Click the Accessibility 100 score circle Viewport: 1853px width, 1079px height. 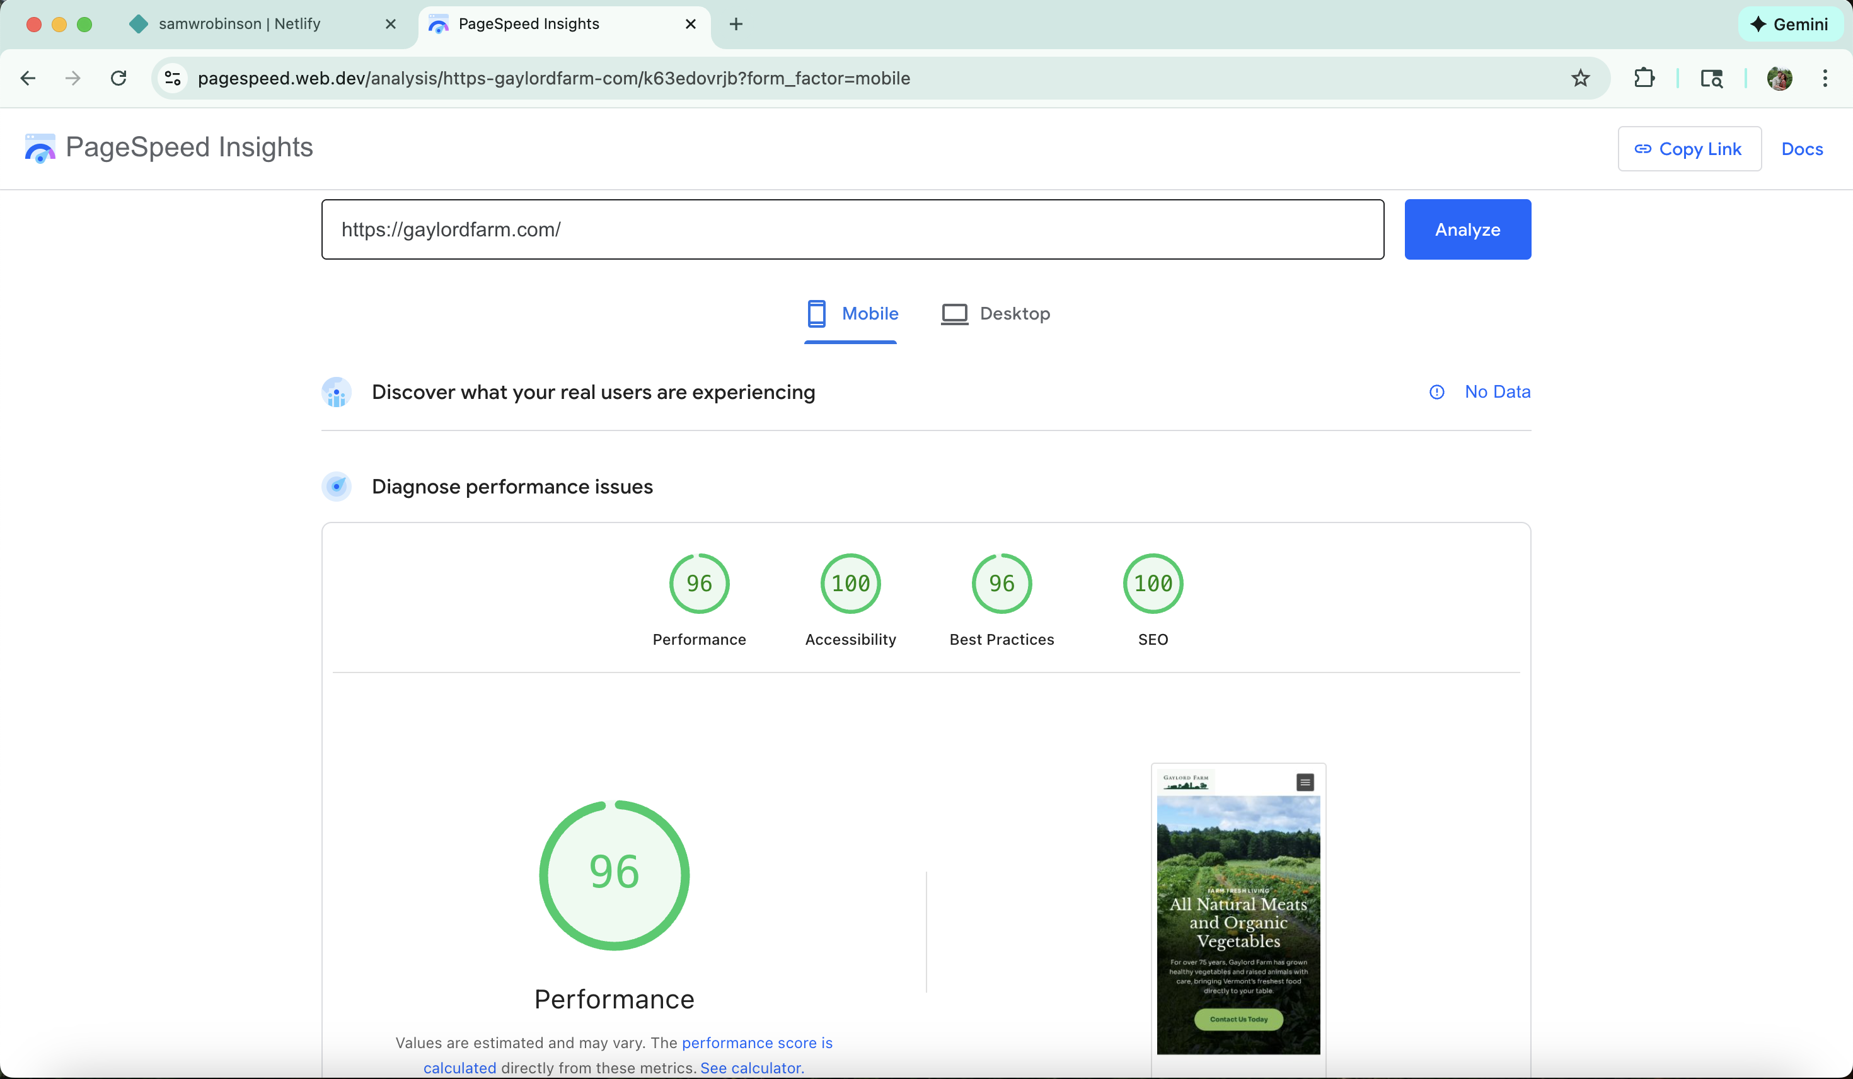(x=850, y=583)
